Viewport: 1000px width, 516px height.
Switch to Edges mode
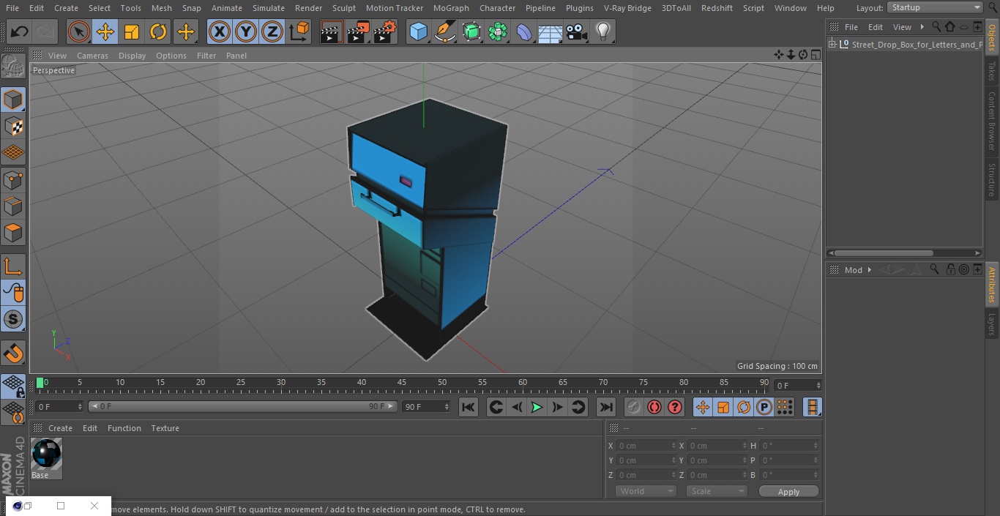click(13, 206)
